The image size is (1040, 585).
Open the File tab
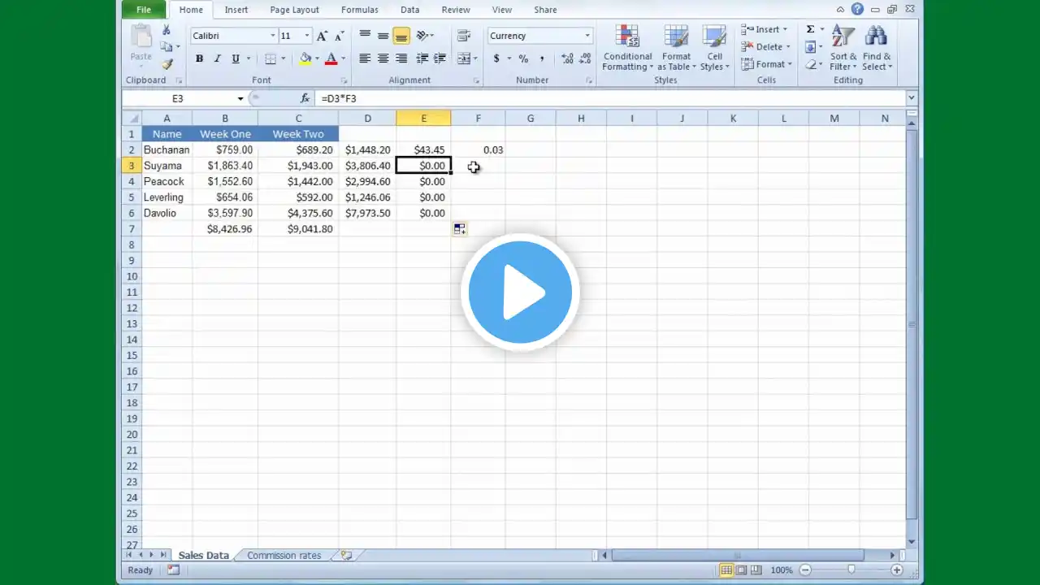(x=144, y=10)
